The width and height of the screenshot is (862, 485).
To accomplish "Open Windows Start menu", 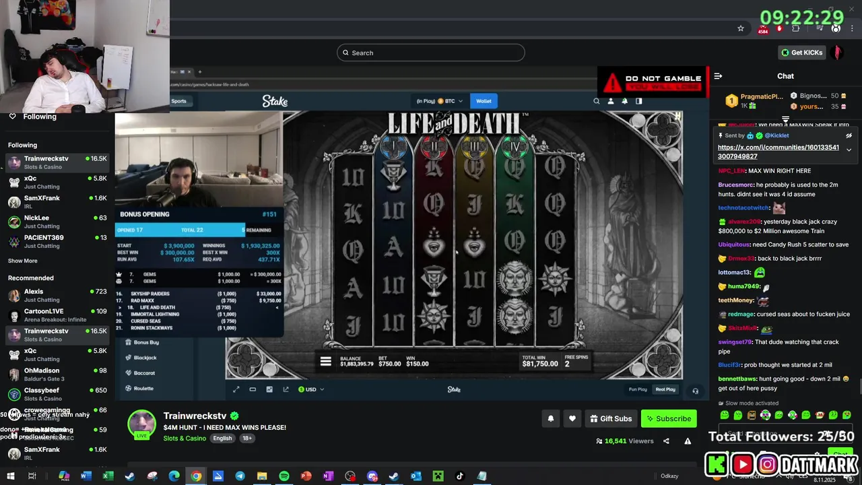I will point(9,476).
